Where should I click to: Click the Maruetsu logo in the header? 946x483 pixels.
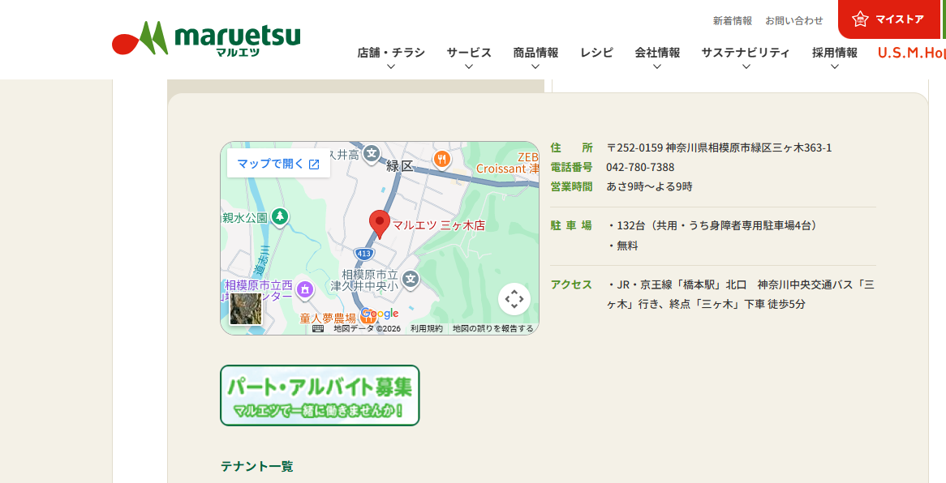click(x=206, y=39)
